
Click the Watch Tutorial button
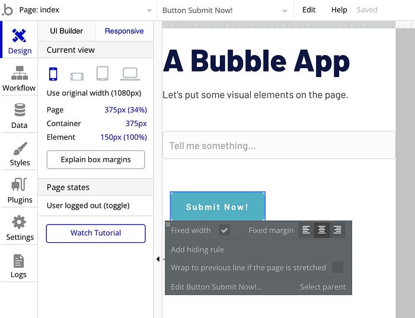[x=96, y=233]
